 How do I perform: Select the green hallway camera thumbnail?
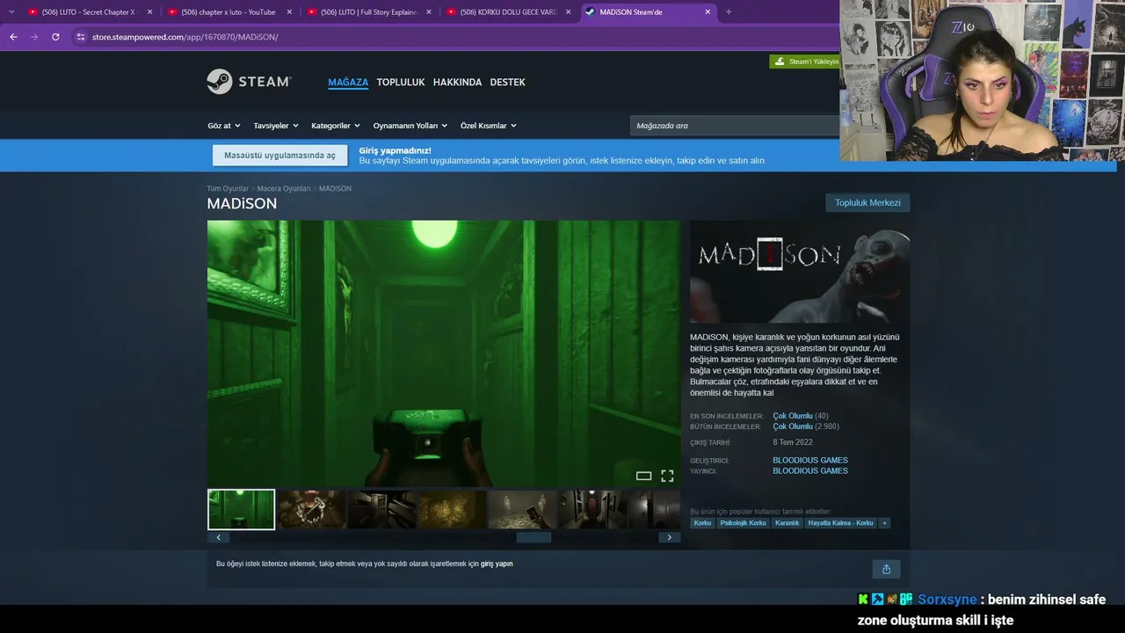coord(241,510)
